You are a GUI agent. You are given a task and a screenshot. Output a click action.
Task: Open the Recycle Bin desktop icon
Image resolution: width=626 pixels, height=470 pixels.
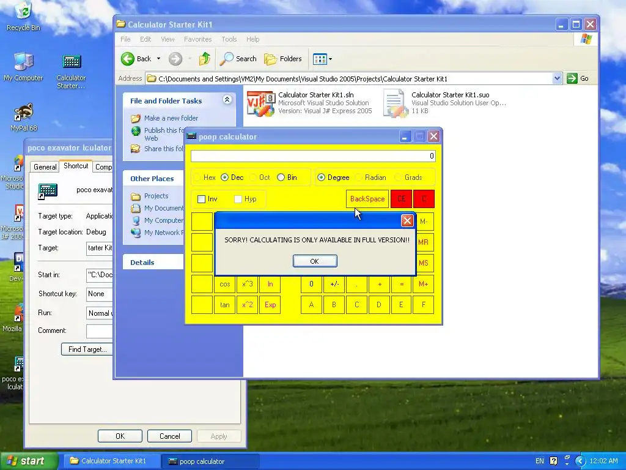point(23,11)
